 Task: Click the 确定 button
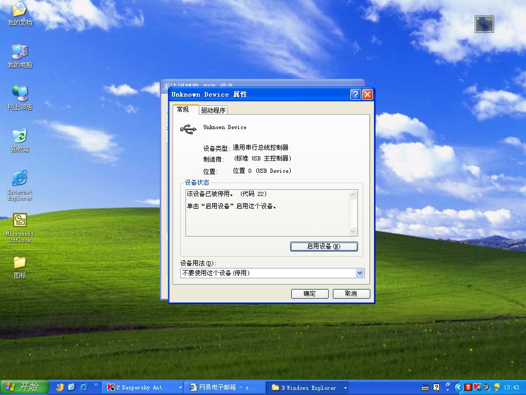[x=310, y=294]
